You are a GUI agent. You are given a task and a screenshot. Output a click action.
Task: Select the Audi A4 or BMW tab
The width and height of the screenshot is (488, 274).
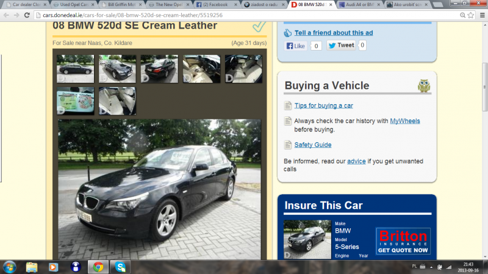click(x=359, y=4)
